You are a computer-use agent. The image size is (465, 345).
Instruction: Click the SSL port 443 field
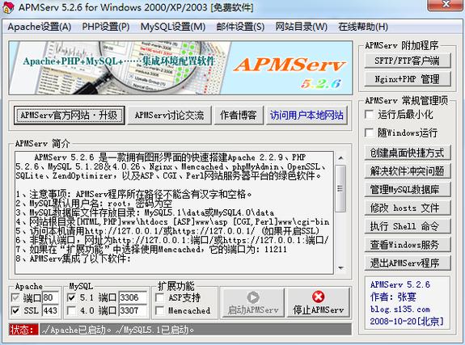pyautogui.click(x=50, y=310)
